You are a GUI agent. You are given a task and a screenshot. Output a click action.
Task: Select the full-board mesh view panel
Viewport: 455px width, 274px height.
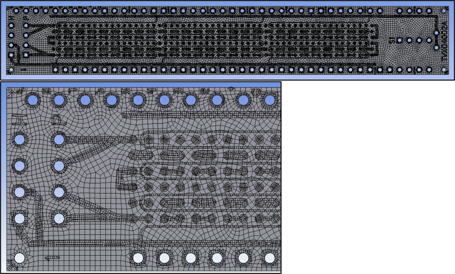pos(228,40)
